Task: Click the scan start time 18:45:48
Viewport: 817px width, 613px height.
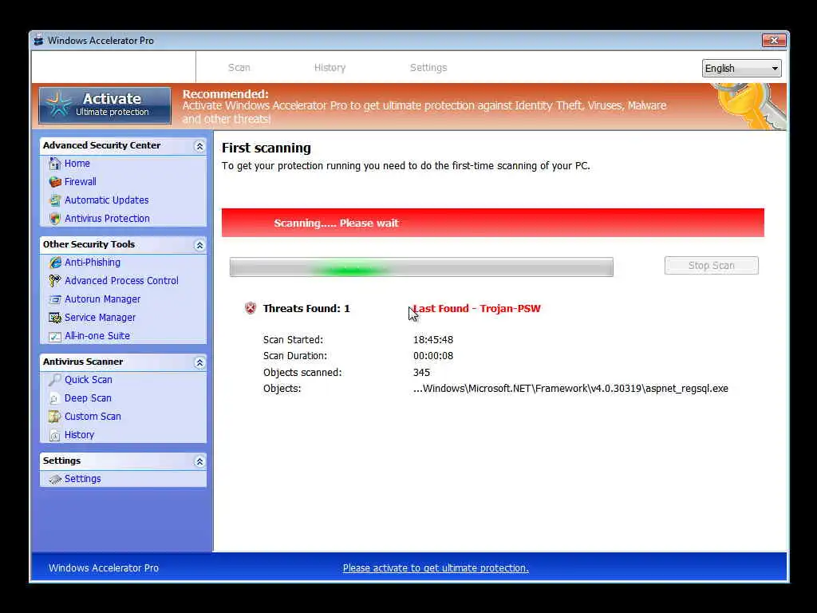Action: pyautogui.click(x=433, y=340)
